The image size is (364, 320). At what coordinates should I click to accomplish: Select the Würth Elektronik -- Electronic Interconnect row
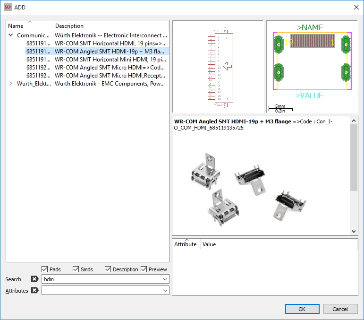click(x=92, y=35)
